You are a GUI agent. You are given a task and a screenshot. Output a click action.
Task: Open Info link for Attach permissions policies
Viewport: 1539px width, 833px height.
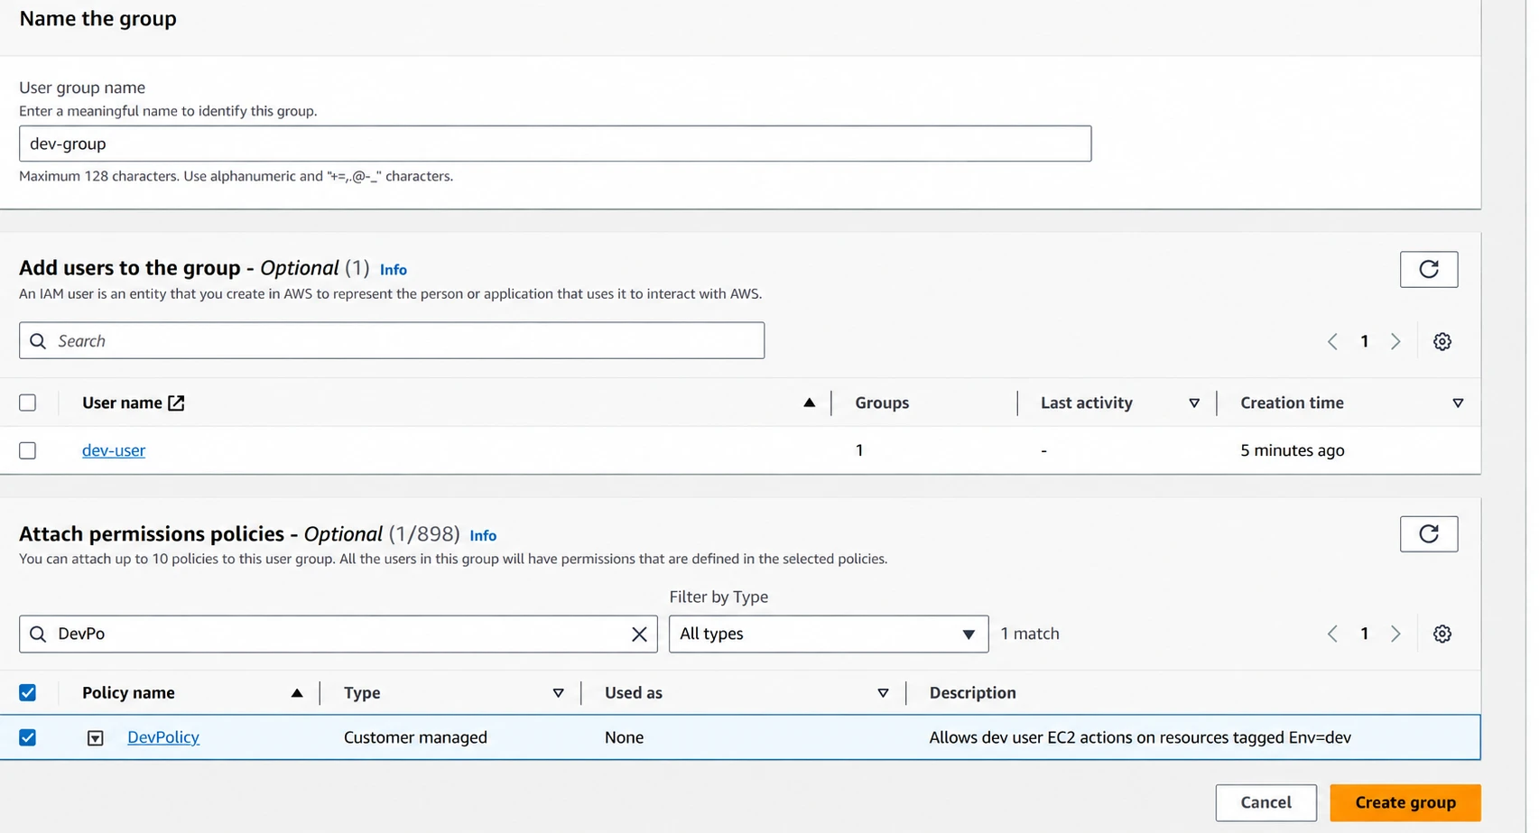(483, 535)
